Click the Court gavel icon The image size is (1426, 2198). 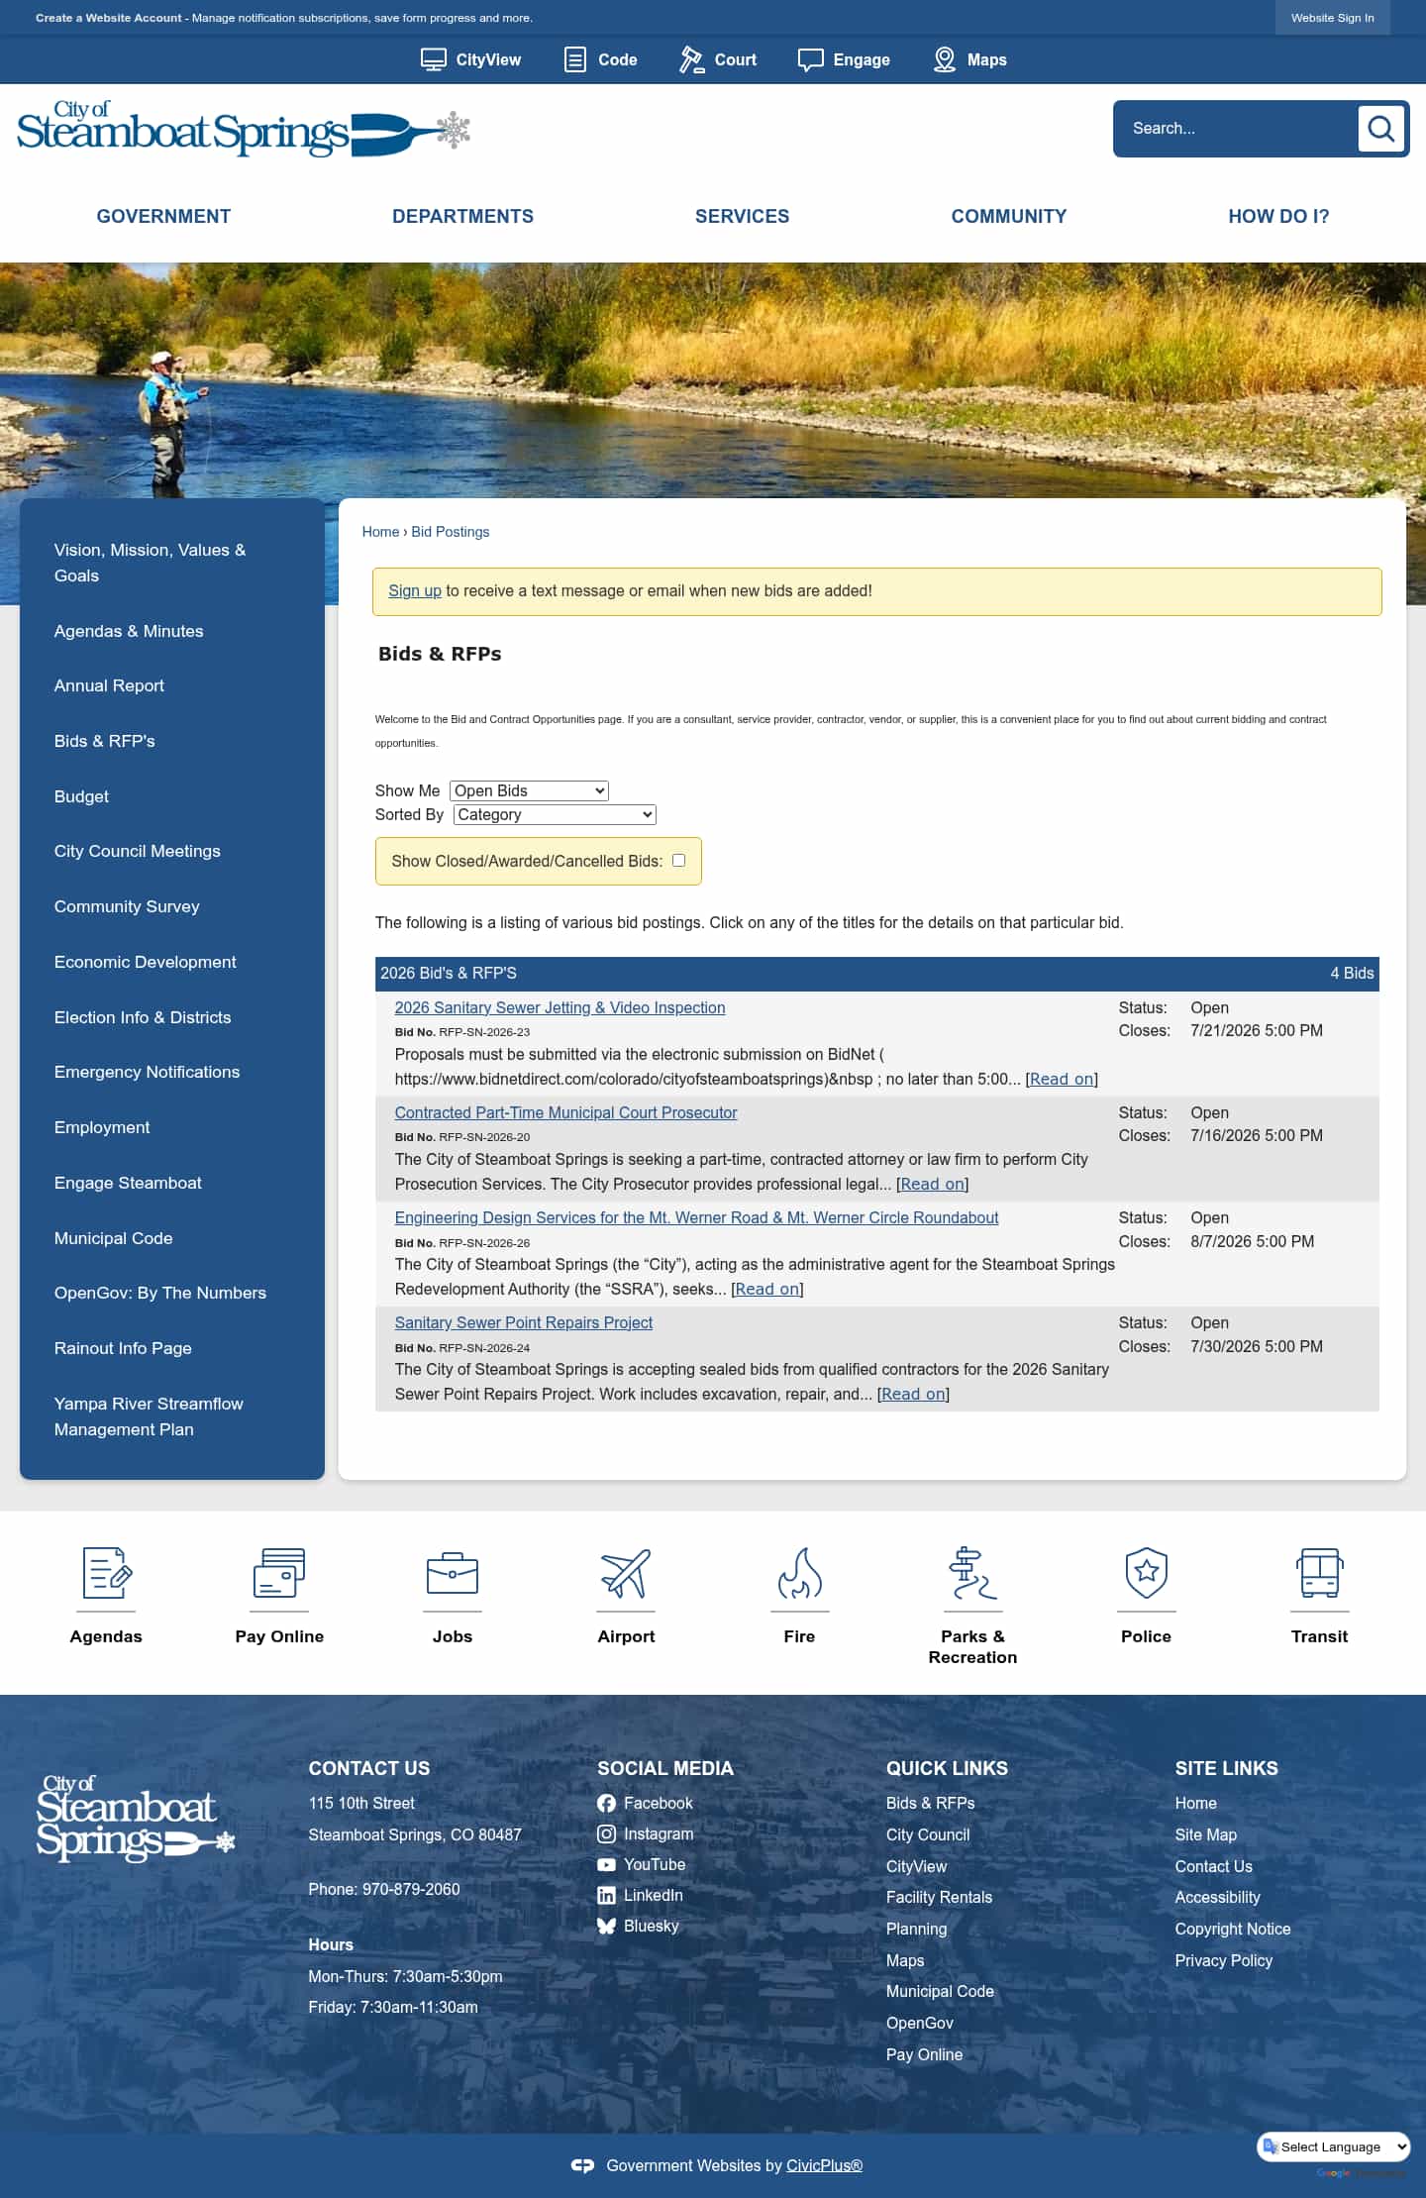coord(691,59)
